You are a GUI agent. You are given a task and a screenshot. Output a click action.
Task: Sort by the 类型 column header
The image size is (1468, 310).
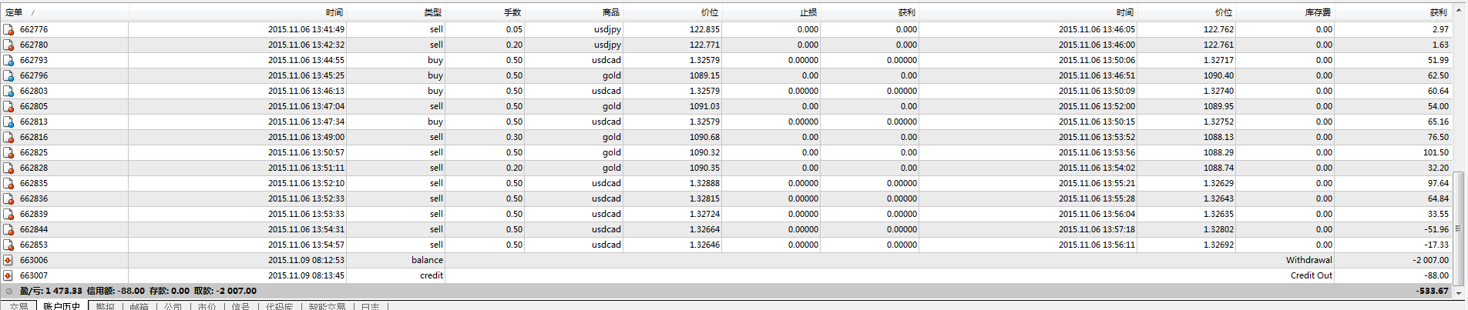coord(432,12)
